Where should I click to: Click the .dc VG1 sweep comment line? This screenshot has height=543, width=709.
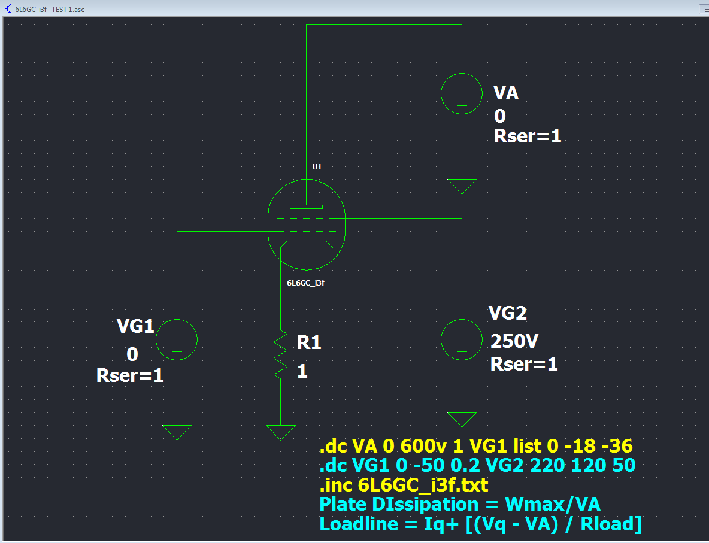477,465
